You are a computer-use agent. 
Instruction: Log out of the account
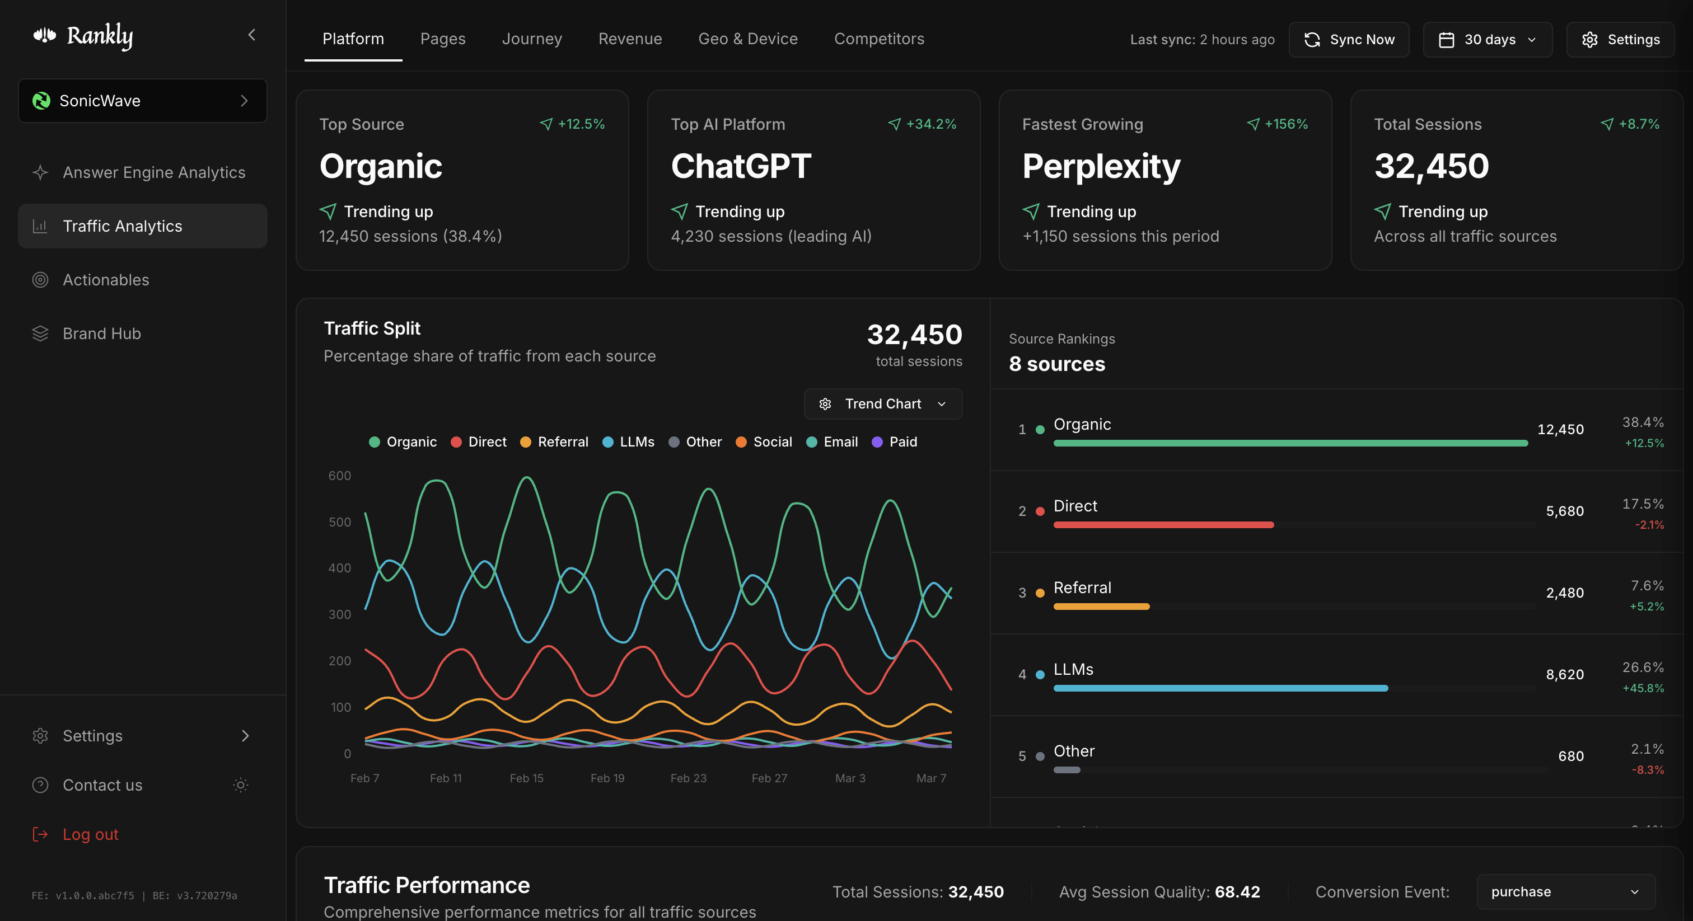[90, 834]
